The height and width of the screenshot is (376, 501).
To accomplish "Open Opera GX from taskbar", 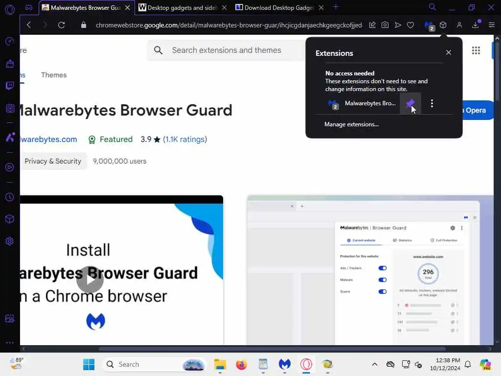I will 306,364.
